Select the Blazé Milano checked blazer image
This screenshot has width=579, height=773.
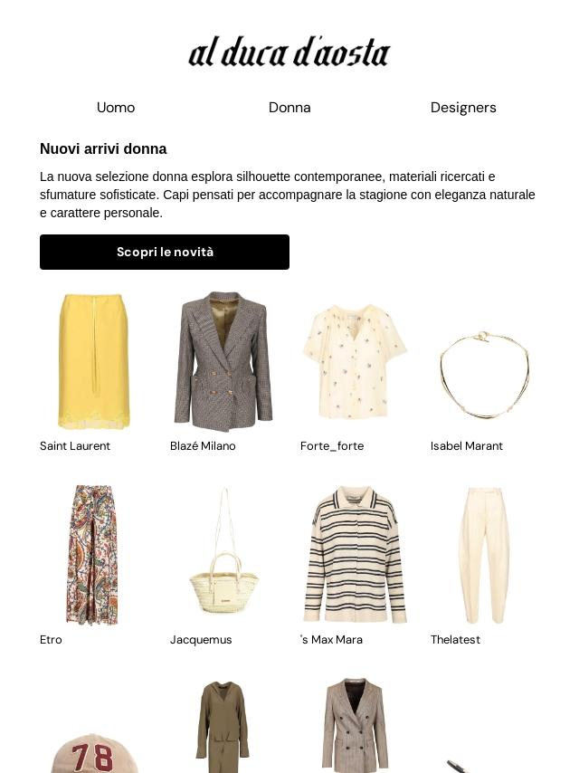[223, 361]
